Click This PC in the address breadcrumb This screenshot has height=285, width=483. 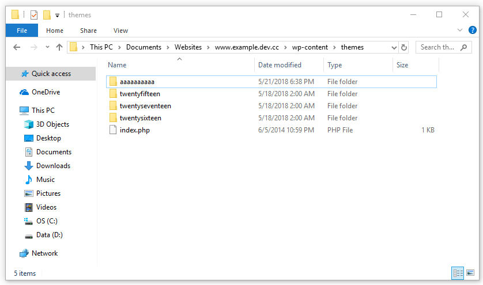click(x=101, y=47)
